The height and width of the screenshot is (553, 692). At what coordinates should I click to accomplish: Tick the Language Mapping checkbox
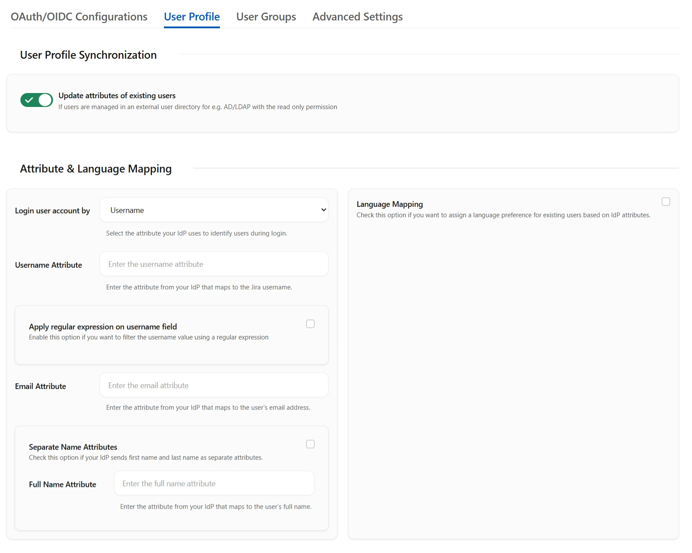pyautogui.click(x=665, y=202)
